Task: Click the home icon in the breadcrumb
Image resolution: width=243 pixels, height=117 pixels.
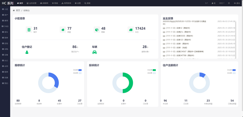Action: tap(14, 11)
